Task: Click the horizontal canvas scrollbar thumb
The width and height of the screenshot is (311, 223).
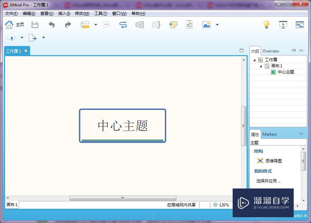Action: (x=123, y=198)
